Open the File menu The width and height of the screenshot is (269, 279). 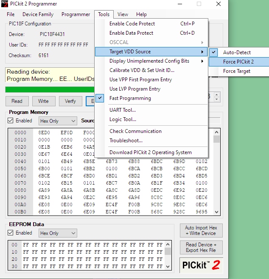(x=11, y=14)
